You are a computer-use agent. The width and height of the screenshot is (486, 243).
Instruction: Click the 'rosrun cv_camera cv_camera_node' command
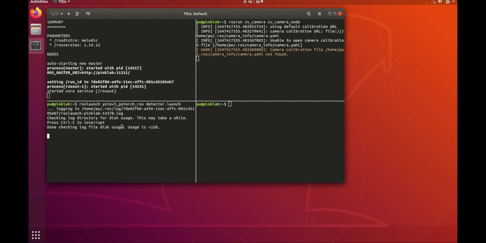tap(264, 22)
